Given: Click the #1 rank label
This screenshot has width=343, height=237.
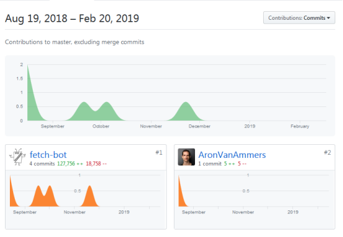Looking at the screenshot, I should (x=159, y=152).
